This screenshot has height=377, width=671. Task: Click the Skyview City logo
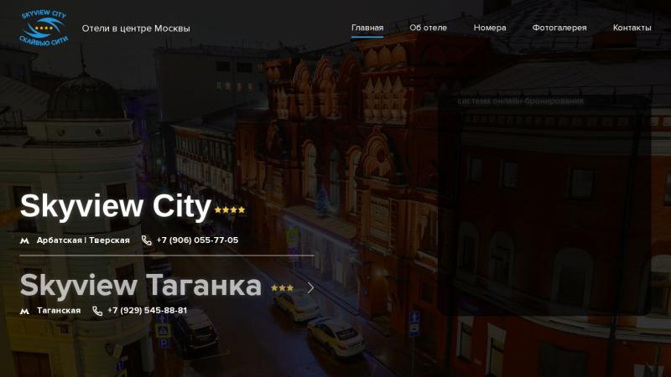point(44,27)
